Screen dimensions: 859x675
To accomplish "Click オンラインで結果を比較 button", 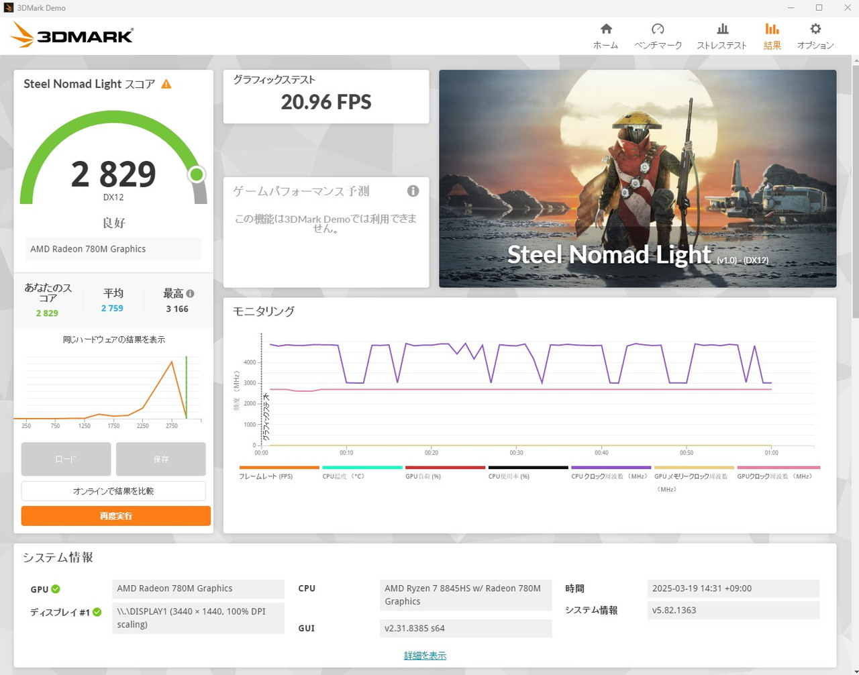I will 113,491.
